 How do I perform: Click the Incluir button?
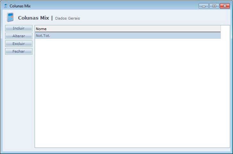(19, 28)
